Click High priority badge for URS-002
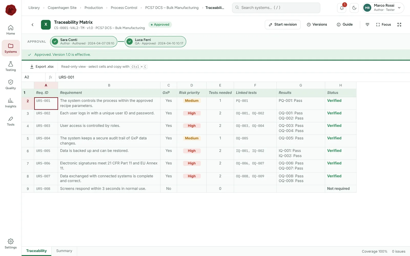 point(192,113)
